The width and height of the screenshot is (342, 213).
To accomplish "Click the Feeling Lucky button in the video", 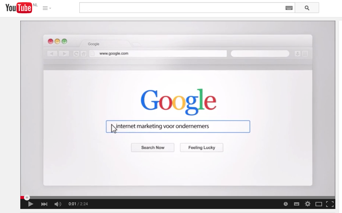I will [201, 148].
